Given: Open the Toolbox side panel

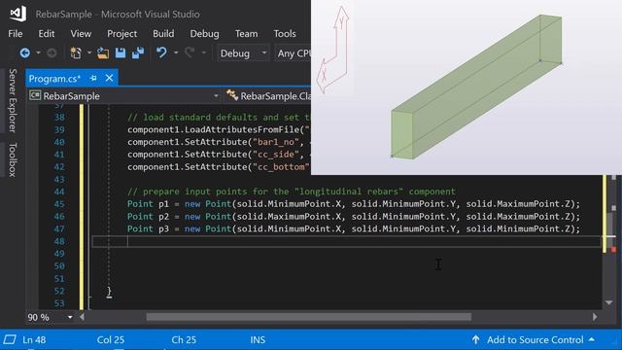Looking at the screenshot, I should (13, 159).
